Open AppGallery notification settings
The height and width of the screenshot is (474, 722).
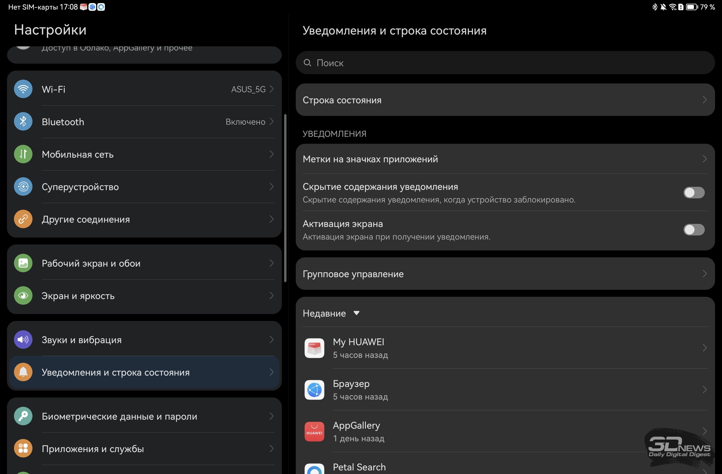pyautogui.click(x=505, y=431)
